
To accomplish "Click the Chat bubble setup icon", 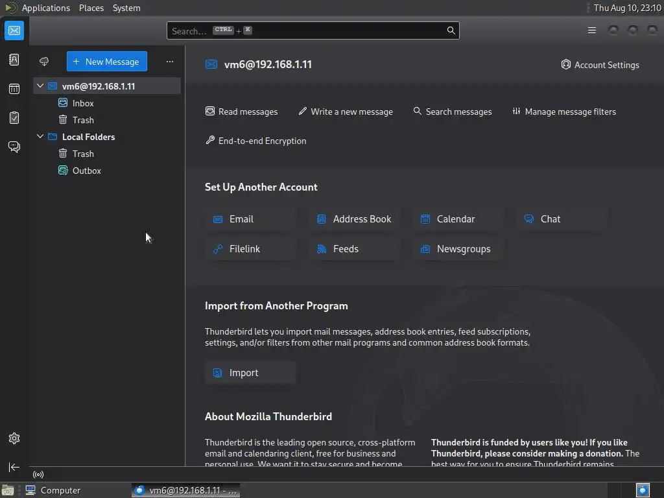I will coord(529,219).
